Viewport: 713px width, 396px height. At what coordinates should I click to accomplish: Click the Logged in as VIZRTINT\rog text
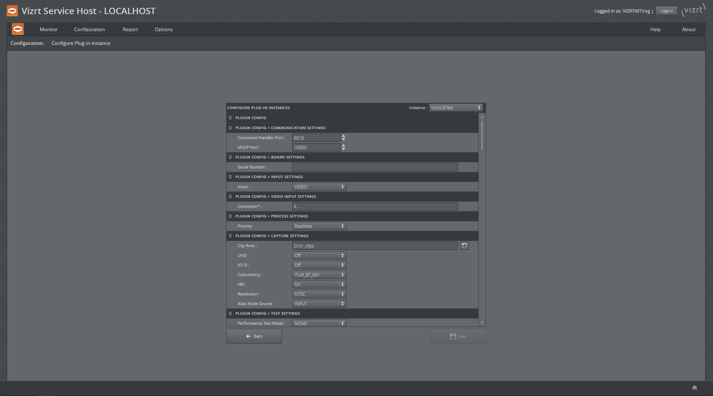[x=622, y=11]
